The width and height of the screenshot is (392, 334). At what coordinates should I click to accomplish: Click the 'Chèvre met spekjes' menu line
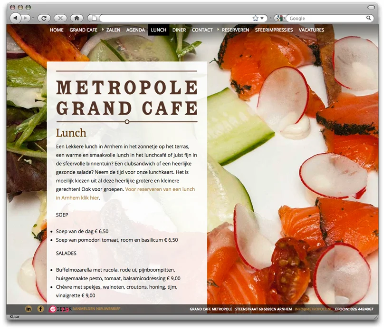pos(116,292)
